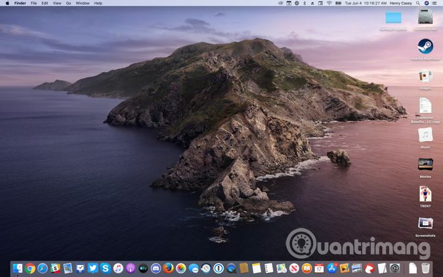The width and height of the screenshot is (443, 277).
Task: Open Slack in the Dock
Action: [55, 268]
